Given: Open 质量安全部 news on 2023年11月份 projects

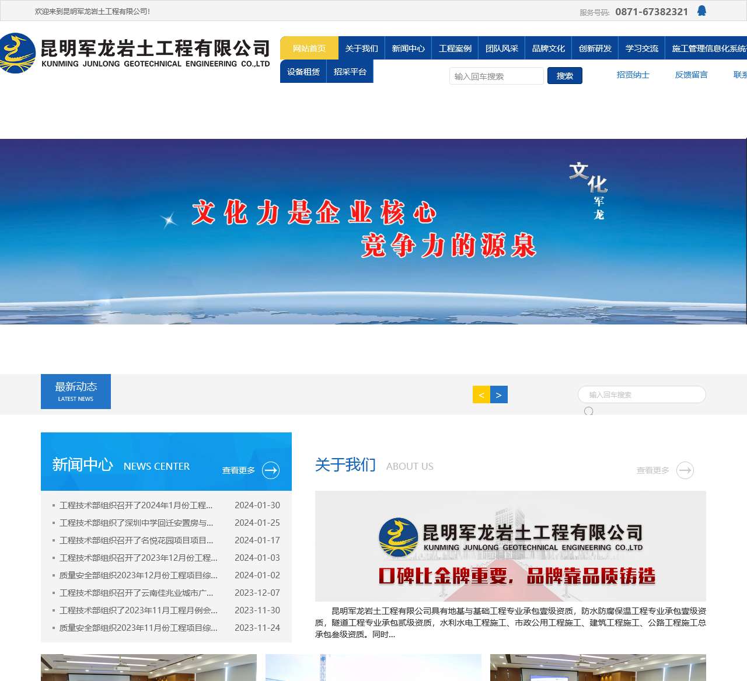Looking at the screenshot, I should (138, 628).
